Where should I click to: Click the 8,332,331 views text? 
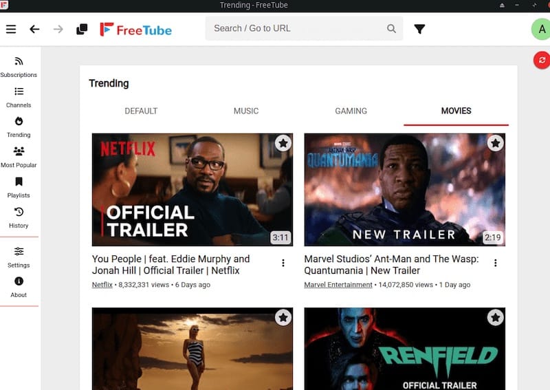coord(144,285)
